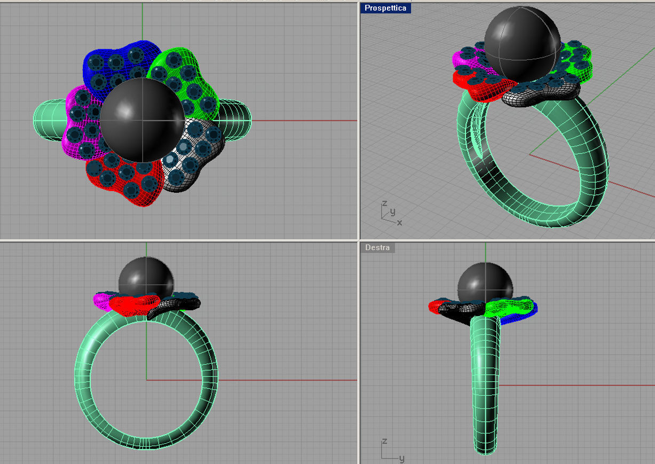Select the ring band in Destra viewport
Viewport: 655px width, 464px height.
click(x=486, y=384)
